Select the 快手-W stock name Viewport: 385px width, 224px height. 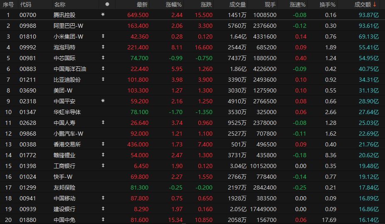[63, 177]
